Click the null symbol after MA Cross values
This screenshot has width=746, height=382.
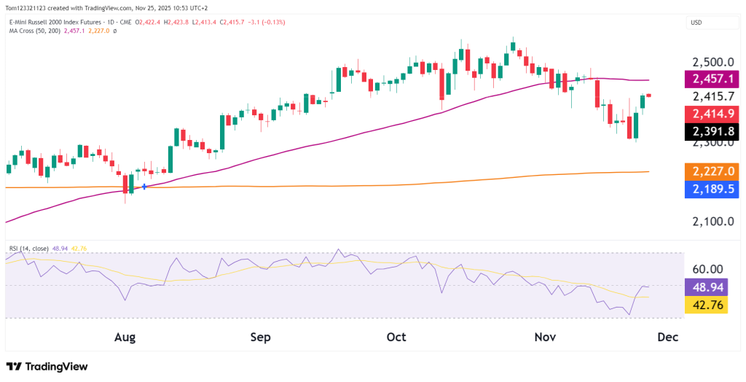click(115, 31)
